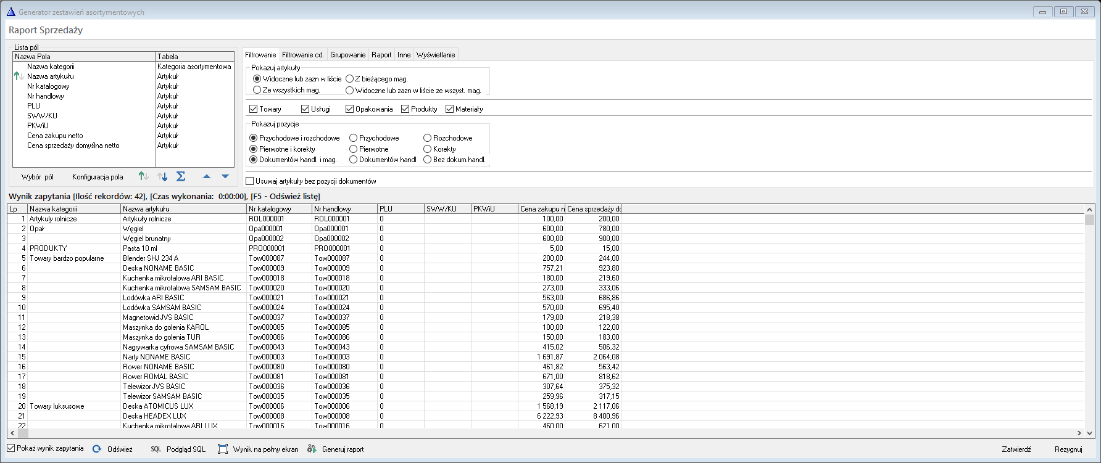Viewport: 1101px width, 463px height.
Task: Select the Nr handlowy row in Lista pól
Action: tap(123, 96)
